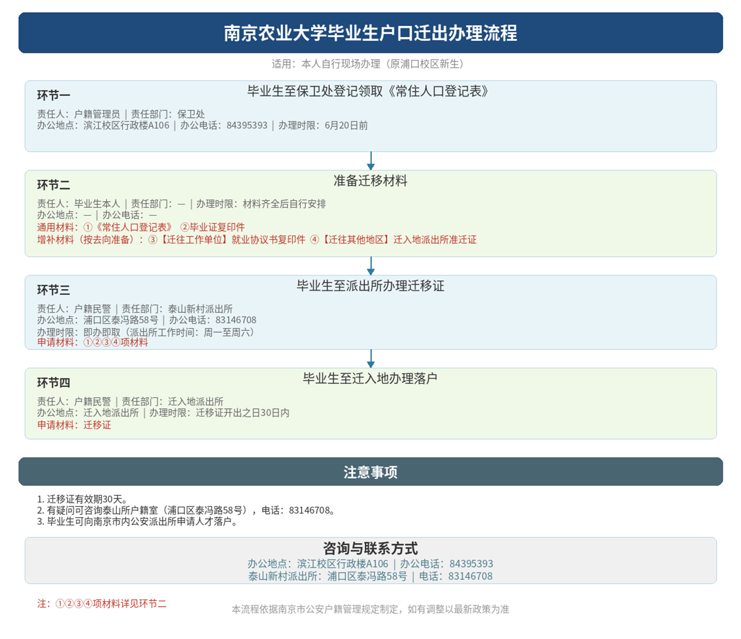Viewport: 741px width, 639px height.
Task: Click the line 责任人：毕业生本人 with 材料齐全后自行安排
Action: pyautogui.click(x=181, y=204)
